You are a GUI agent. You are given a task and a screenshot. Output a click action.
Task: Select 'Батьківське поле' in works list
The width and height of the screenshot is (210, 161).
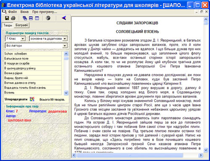(x=32, y=58)
